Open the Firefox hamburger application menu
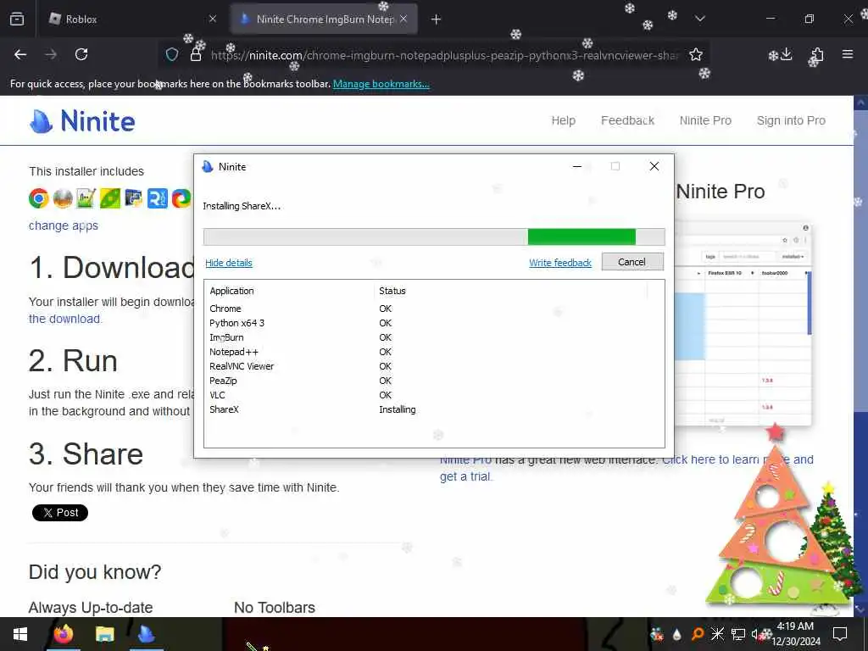The image size is (868, 651). point(848,54)
